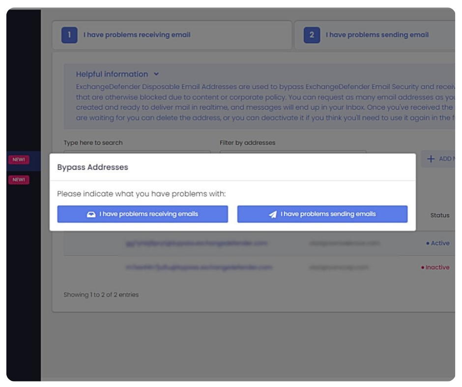
Task: Click the red Inactive status dot
Action: coord(422,267)
